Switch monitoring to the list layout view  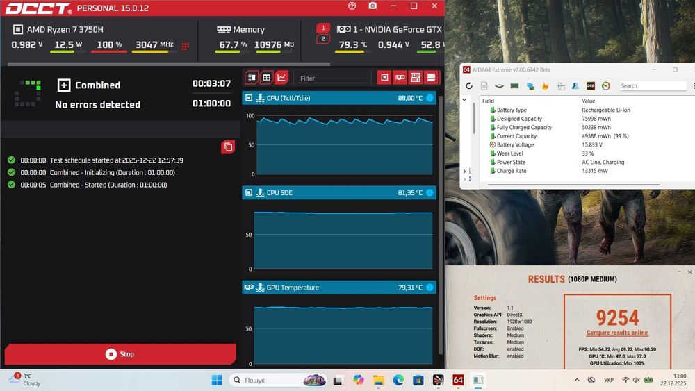[x=252, y=78]
